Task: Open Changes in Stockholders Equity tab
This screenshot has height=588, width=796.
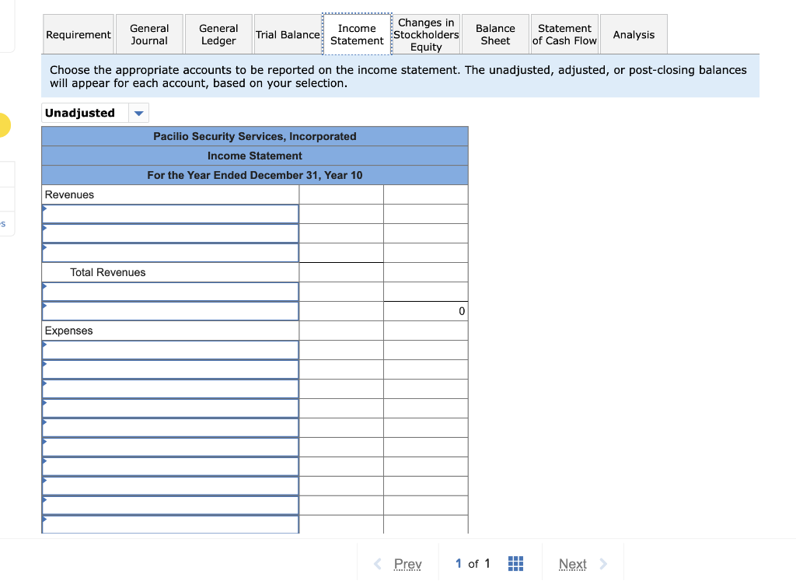Action: tap(426, 34)
